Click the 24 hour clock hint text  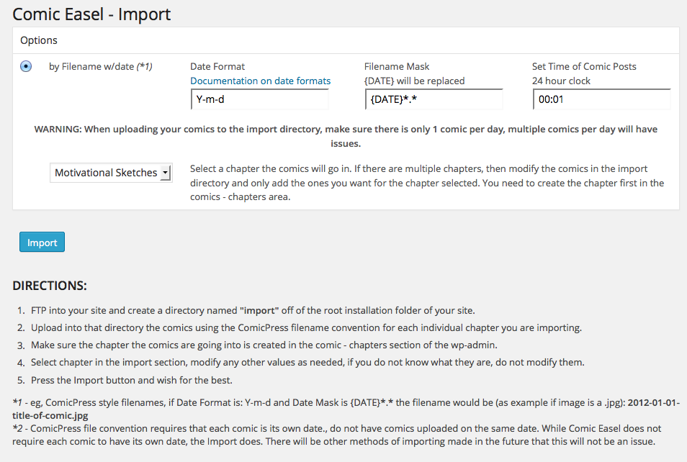coord(561,81)
